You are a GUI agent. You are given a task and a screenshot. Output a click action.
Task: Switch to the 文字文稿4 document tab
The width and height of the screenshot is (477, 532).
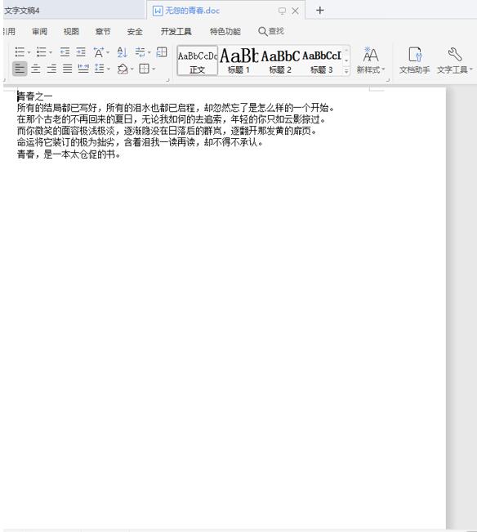tap(22, 11)
